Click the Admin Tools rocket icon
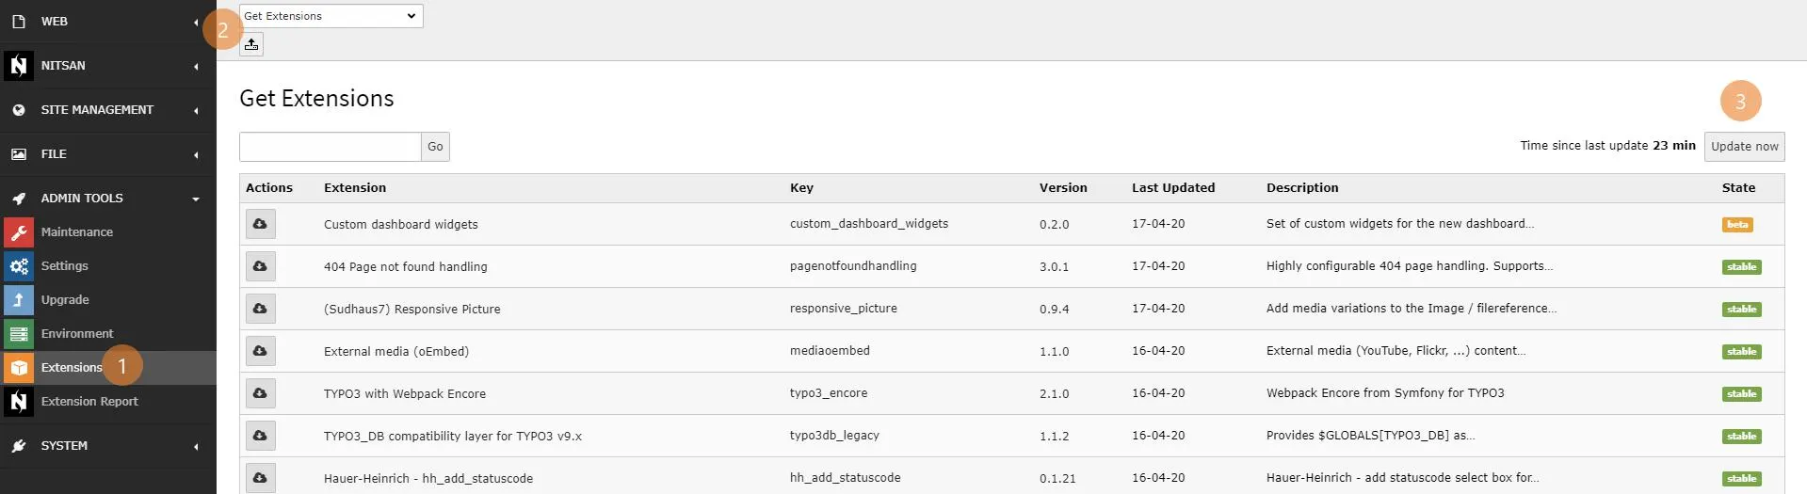Viewport: 1807px width, 494px height. tap(19, 199)
